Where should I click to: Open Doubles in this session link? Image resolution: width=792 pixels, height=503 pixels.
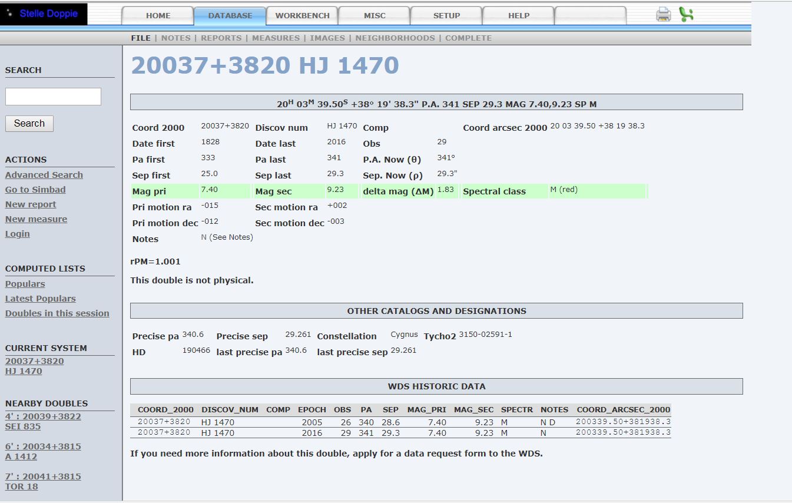(57, 313)
